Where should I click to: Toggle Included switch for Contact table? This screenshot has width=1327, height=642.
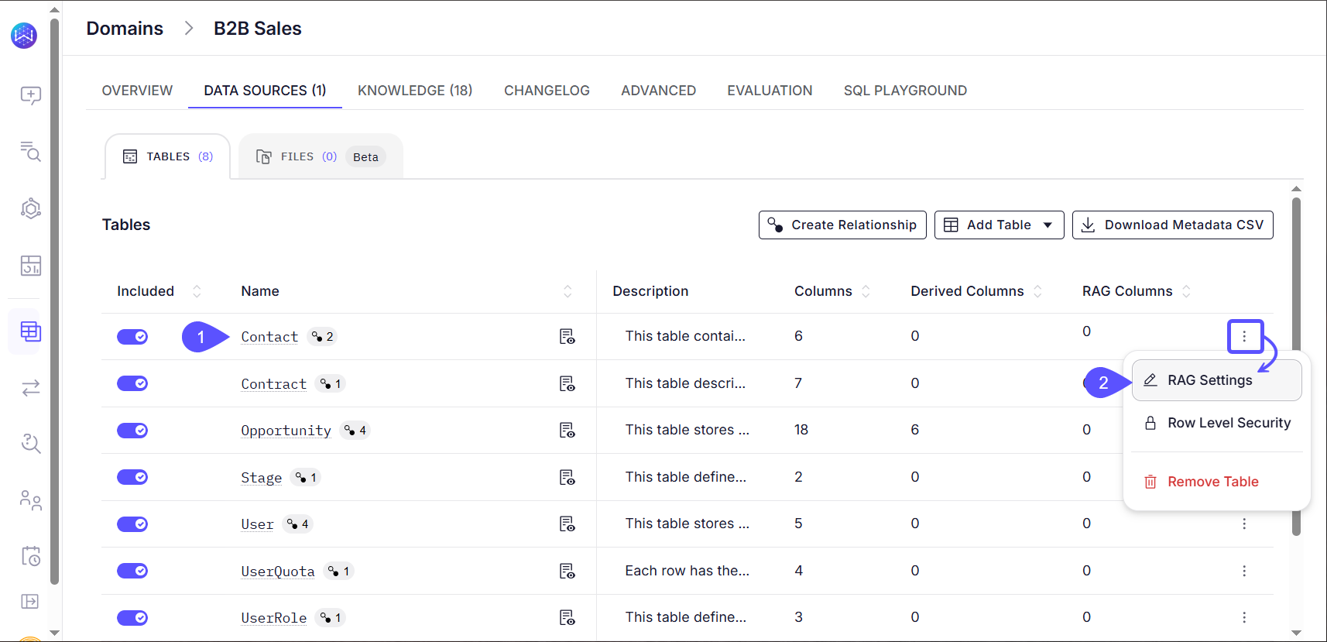point(132,336)
